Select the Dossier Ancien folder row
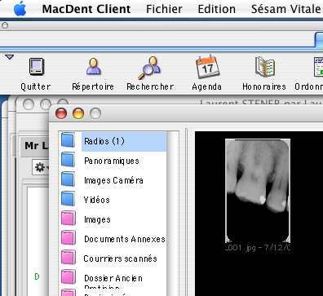Viewport: 323px width, 296px height. click(x=113, y=278)
